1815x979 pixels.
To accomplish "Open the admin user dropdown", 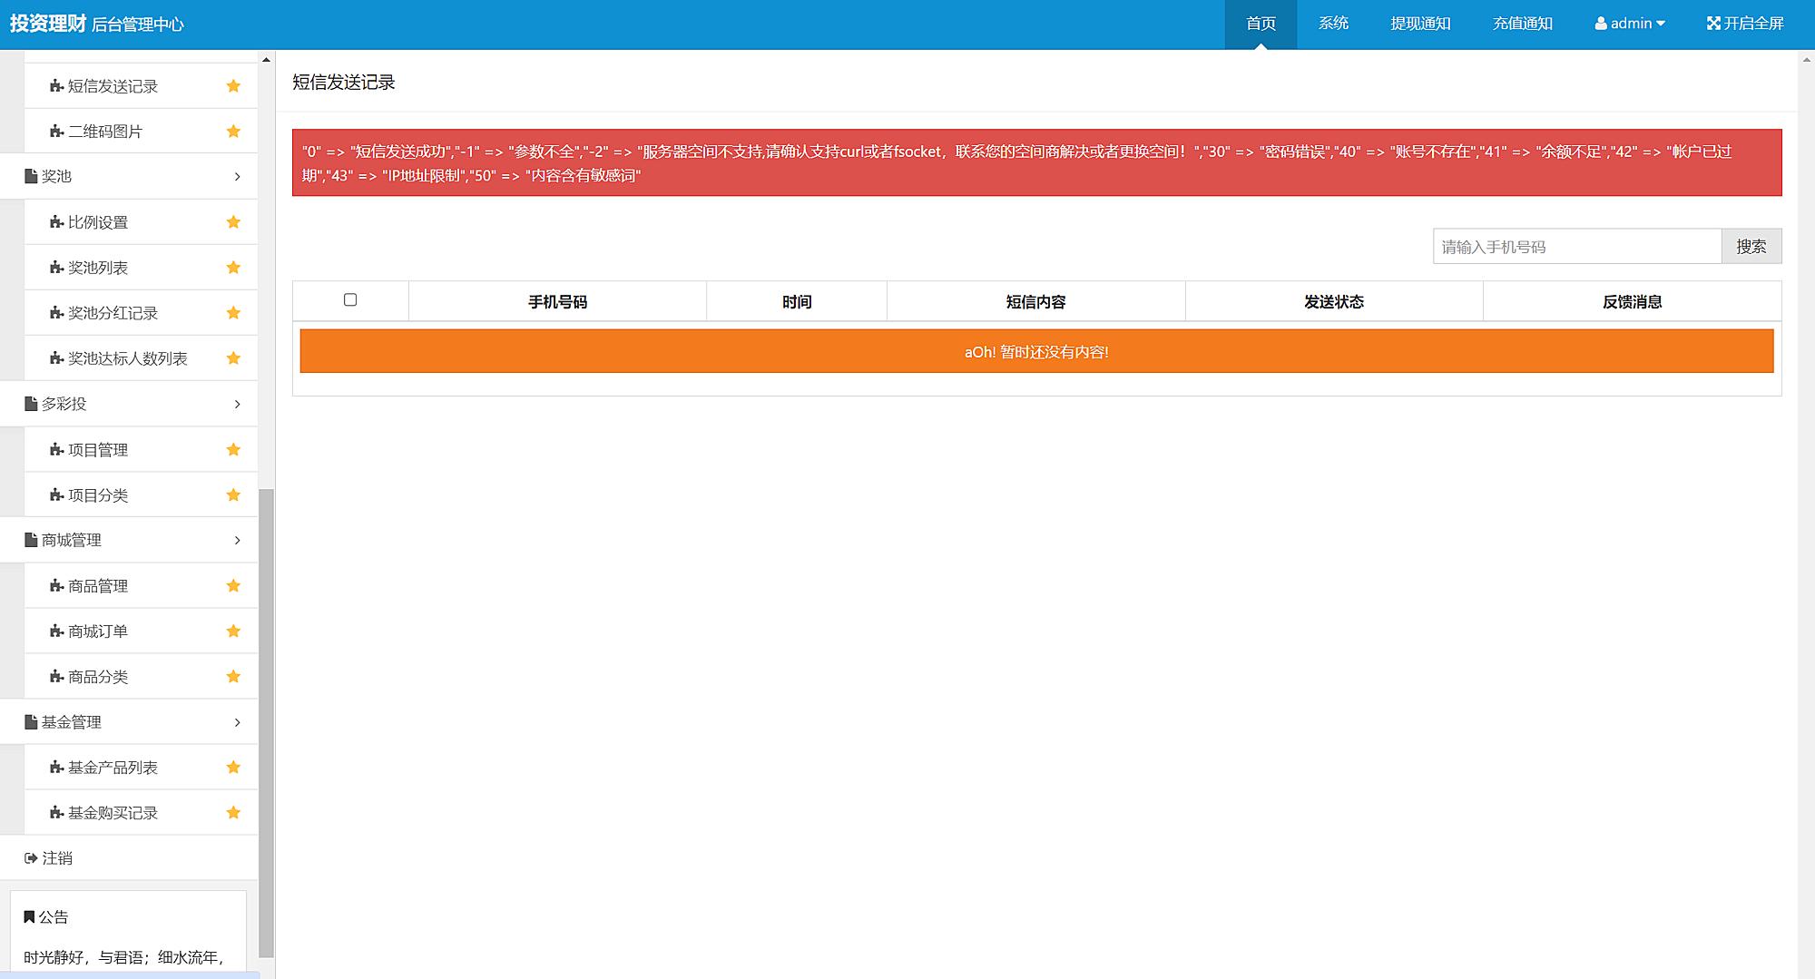I will 1630,24.
